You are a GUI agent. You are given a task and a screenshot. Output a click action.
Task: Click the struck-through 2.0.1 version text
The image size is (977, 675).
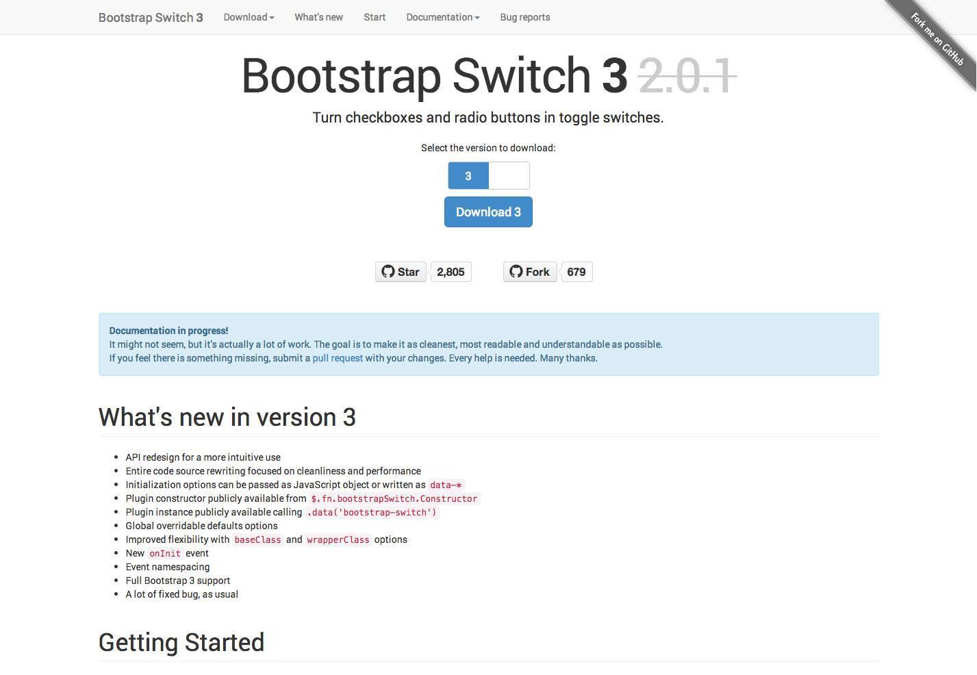[687, 75]
